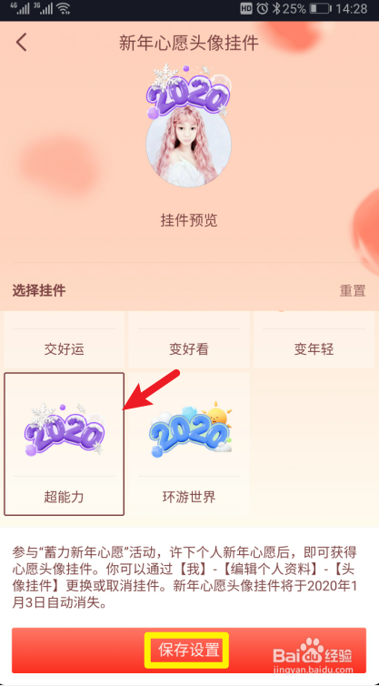Viewport: 379px width, 686px height.
Task: Tap the Wi-Fi icon in status bar
Action: click(64, 8)
